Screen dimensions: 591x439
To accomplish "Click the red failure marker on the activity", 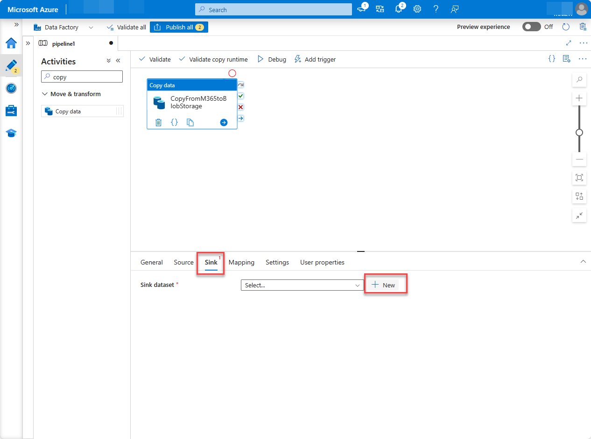I will (x=240, y=107).
